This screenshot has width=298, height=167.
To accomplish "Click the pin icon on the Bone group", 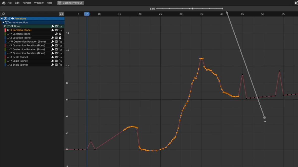I will click(8, 26).
